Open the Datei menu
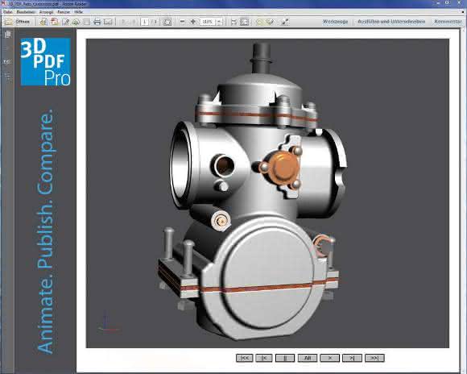 pos(7,12)
